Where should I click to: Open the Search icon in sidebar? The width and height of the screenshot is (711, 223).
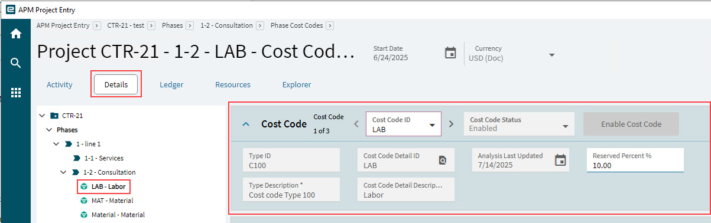click(16, 63)
